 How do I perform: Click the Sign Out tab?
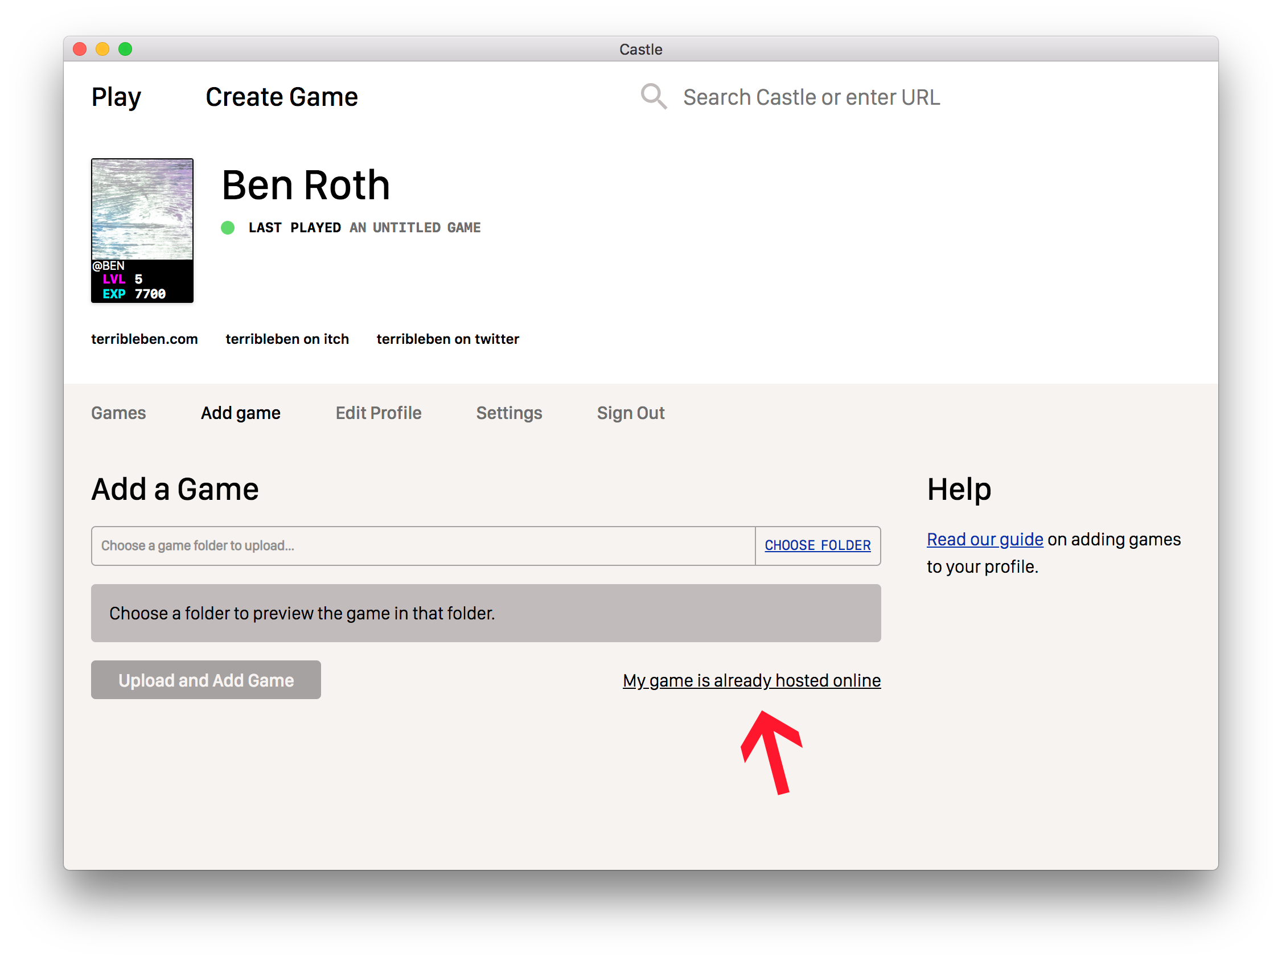[631, 413]
